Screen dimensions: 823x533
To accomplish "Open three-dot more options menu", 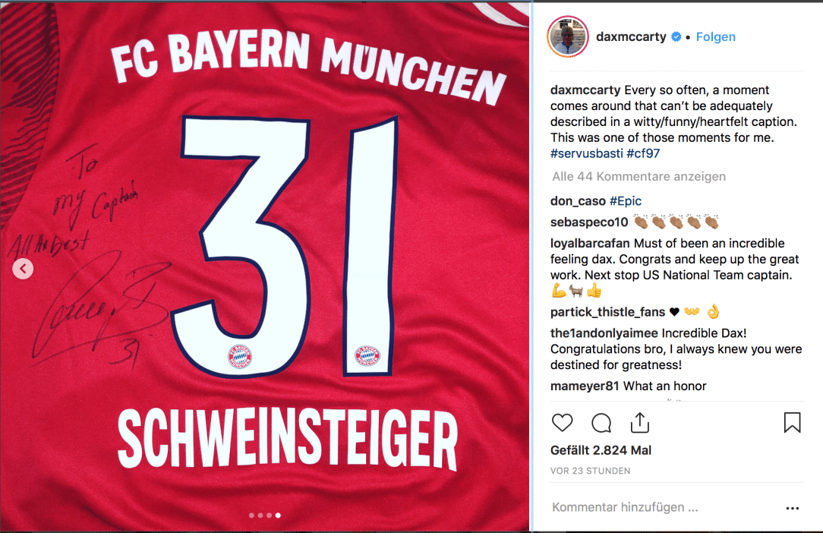I will click(x=793, y=508).
